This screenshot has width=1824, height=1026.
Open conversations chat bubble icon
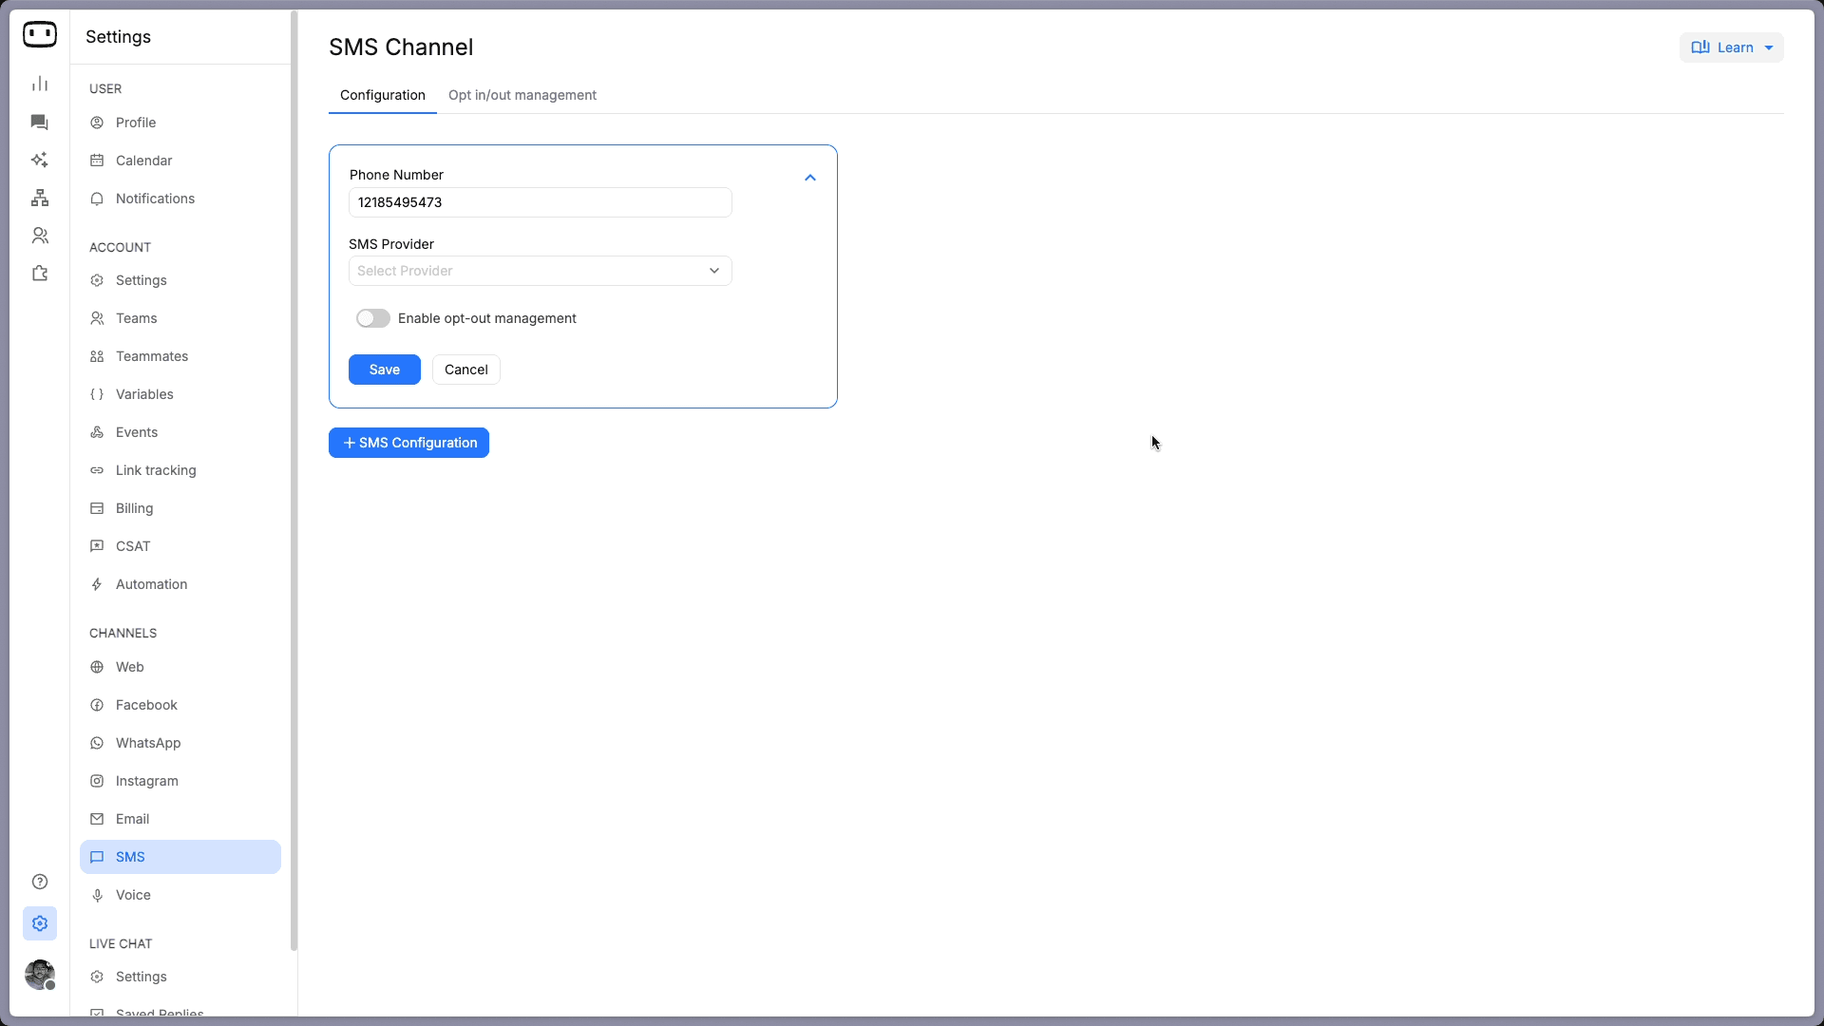point(40,123)
